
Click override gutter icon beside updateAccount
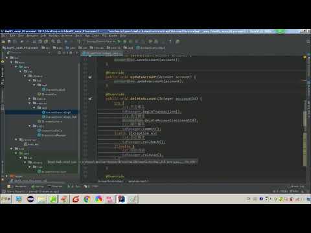(x=90, y=77)
